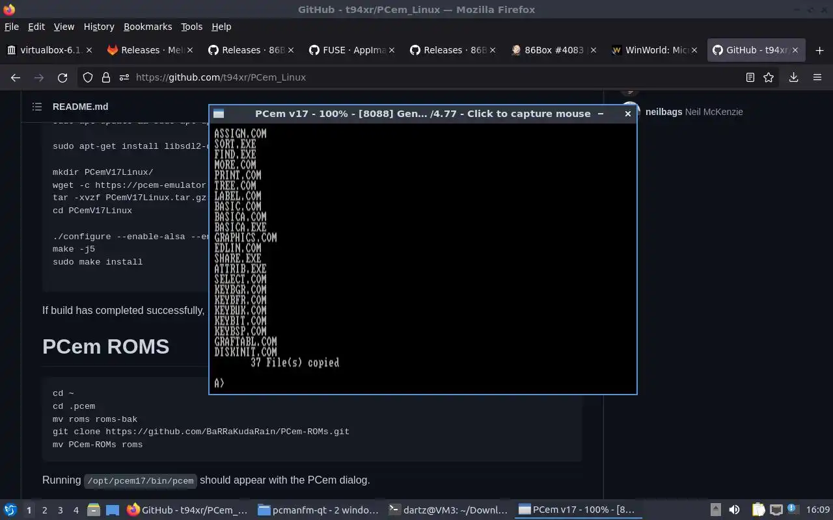Switch to workspace 2
Screen dimensions: 833x520
[44, 510]
